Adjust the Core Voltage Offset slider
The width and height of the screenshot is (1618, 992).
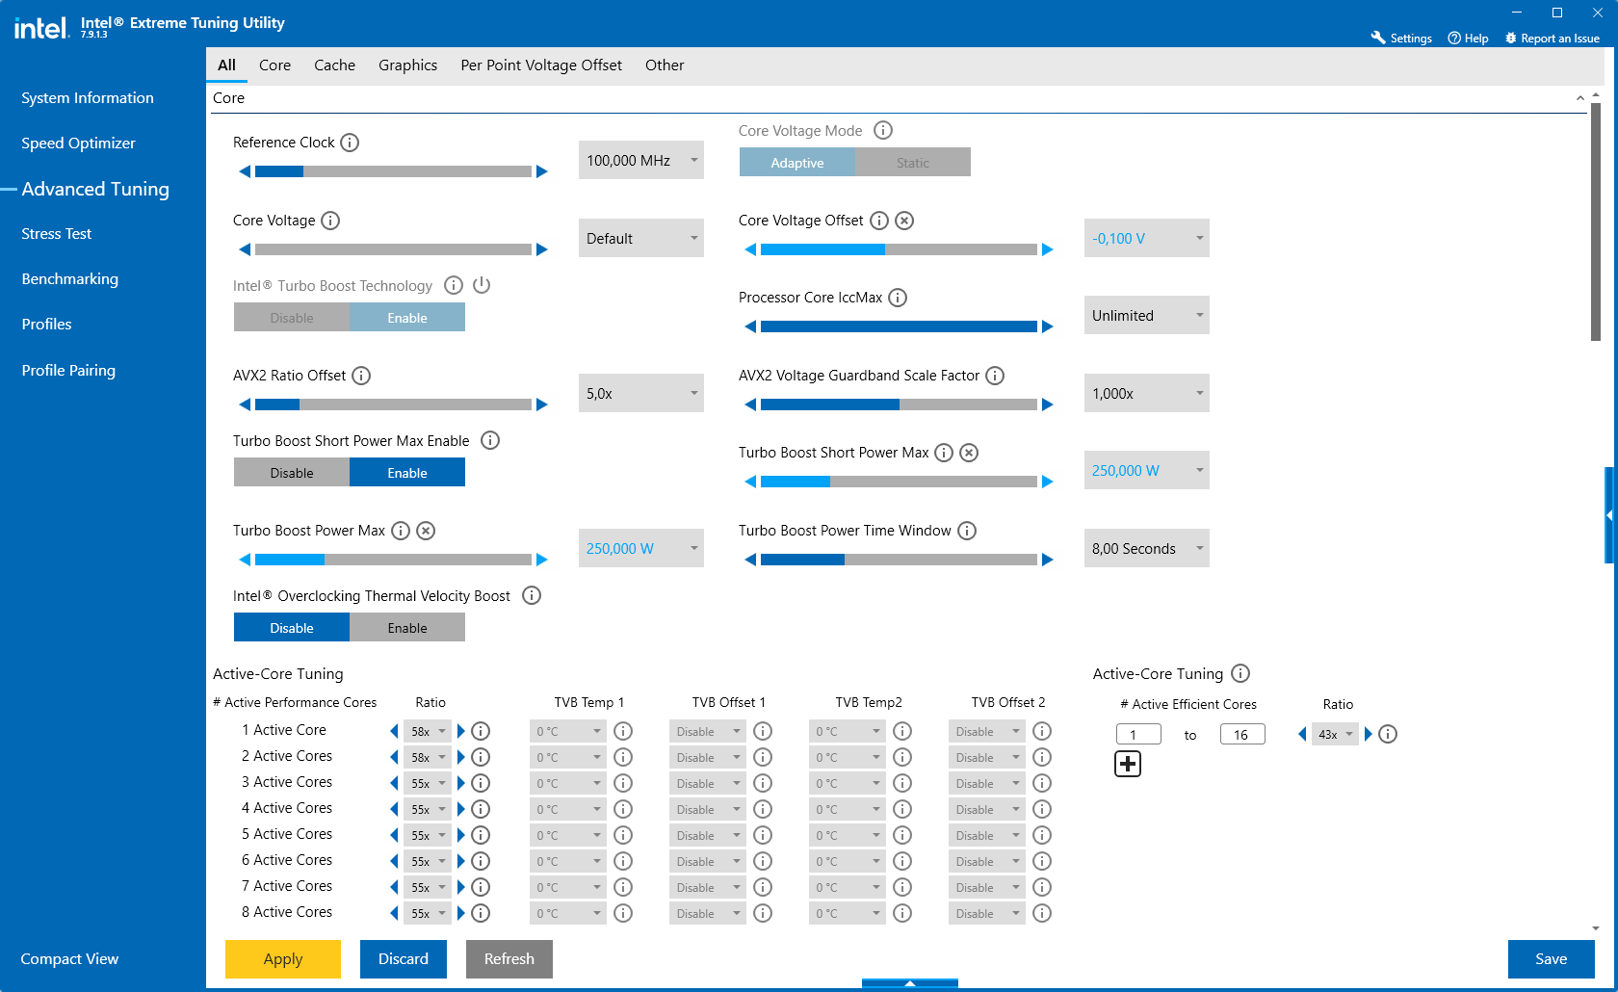coord(899,249)
